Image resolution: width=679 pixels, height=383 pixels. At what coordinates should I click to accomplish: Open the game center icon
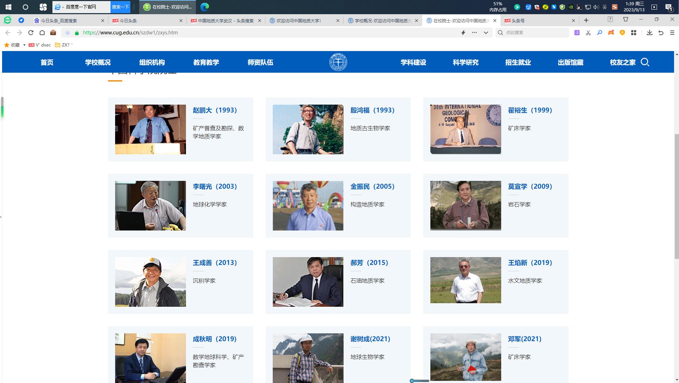pyautogui.click(x=611, y=33)
